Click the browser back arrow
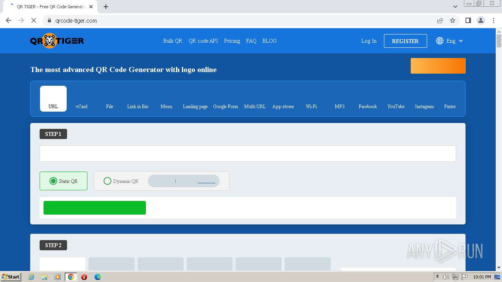502x282 pixels. point(9,20)
